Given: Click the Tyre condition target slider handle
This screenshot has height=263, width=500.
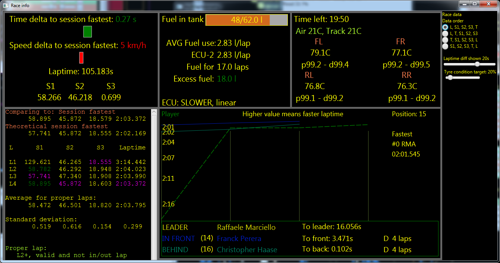Looking at the screenshot, I should click(x=450, y=78).
